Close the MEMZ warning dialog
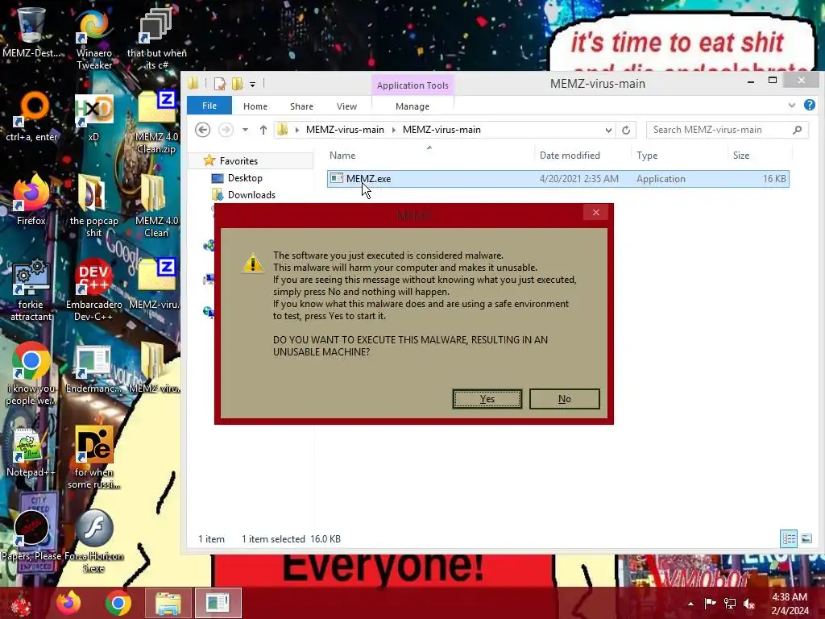Viewport: 825px width, 619px height. [595, 212]
